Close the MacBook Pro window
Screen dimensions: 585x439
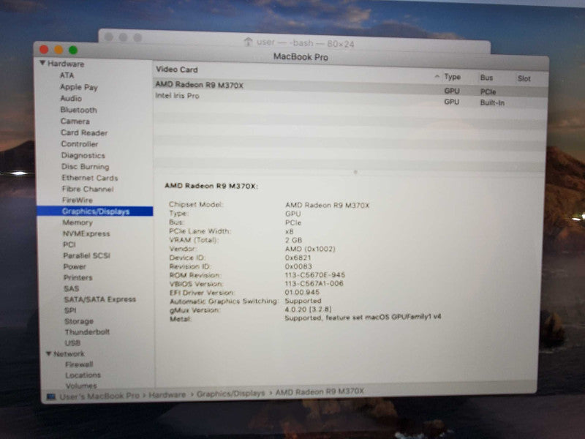point(44,49)
